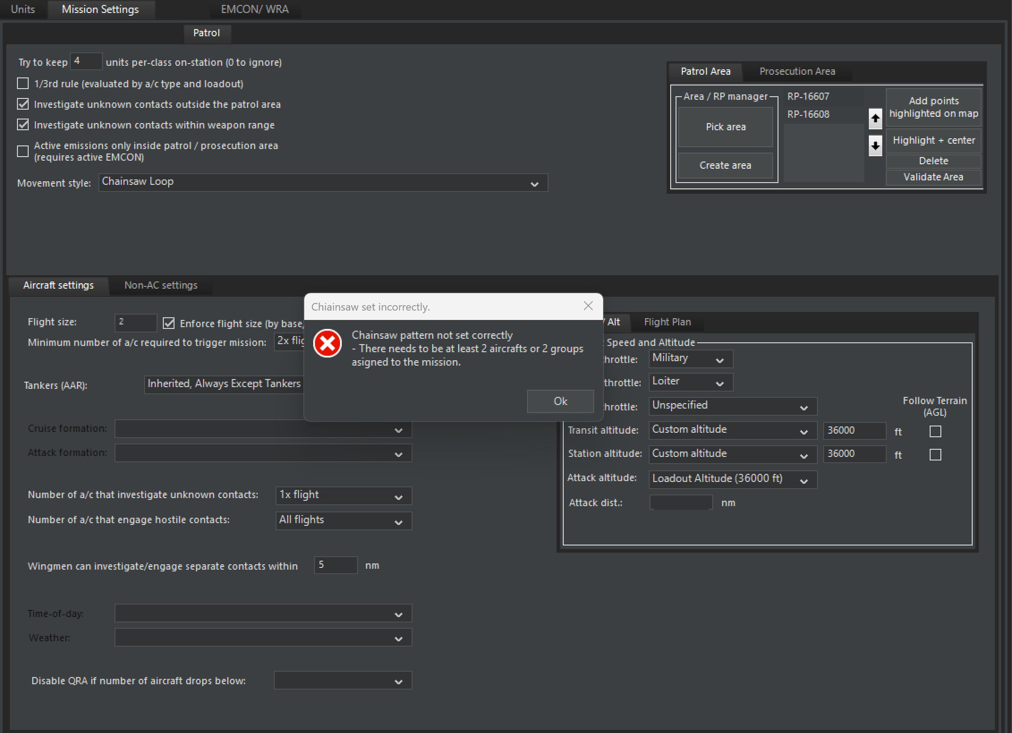Click the units per-class on-station input field
Viewport: 1012px width, 733px height.
[x=86, y=61]
